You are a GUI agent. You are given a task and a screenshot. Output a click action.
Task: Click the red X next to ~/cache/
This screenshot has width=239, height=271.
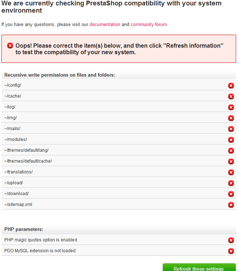pos(231,96)
